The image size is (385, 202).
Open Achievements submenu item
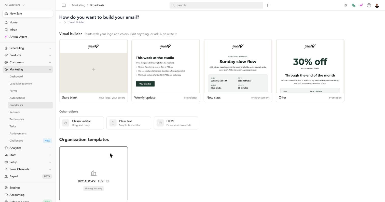tap(30, 134)
